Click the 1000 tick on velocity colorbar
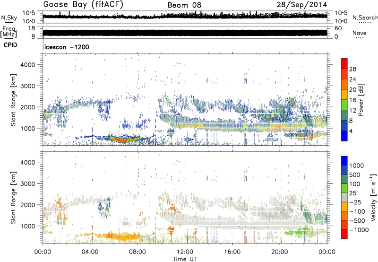This screenshot has width=378, height=262. click(x=357, y=166)
